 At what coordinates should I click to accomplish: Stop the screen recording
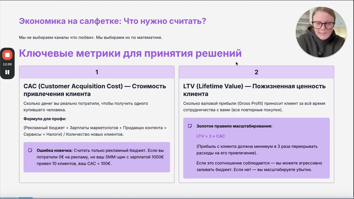[7, 55]
